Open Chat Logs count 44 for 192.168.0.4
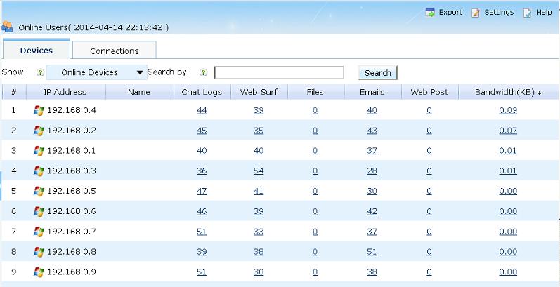560x287 pixels. (202, 110)
